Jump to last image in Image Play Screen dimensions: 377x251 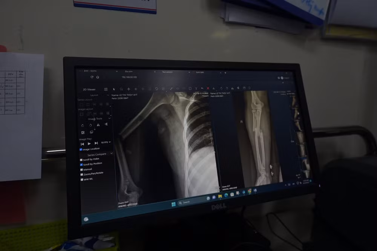click(96, 143)
